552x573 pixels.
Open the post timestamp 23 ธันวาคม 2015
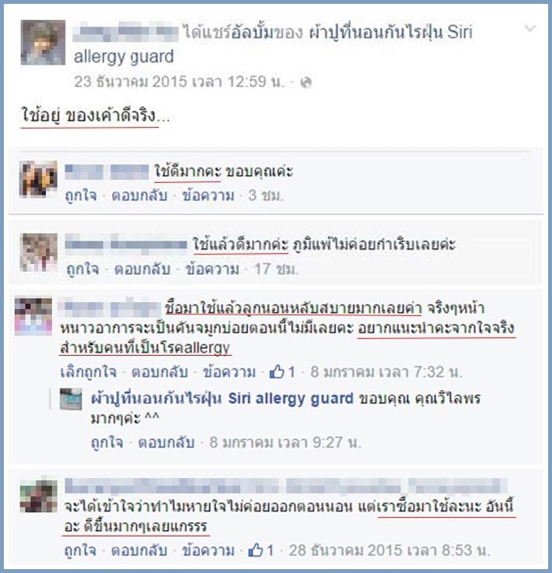pyautogui.click(x=179, y=82)
